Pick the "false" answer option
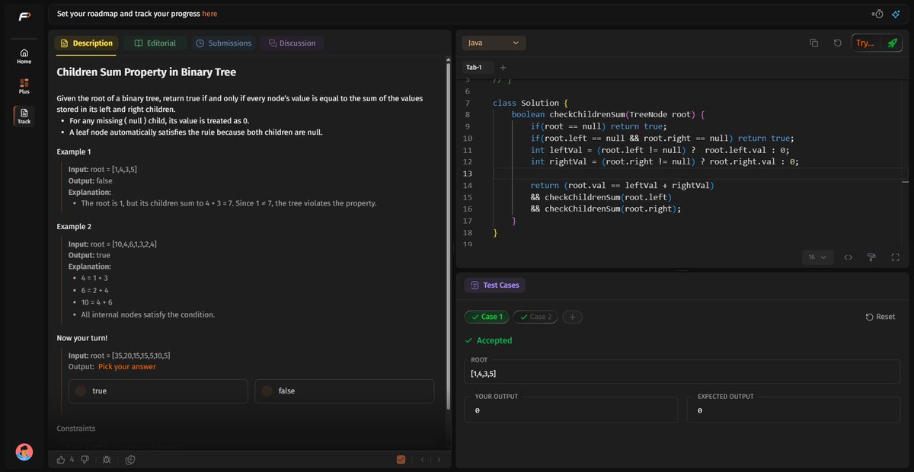This screenshot has width=914, height=472. tap(344, 391)
